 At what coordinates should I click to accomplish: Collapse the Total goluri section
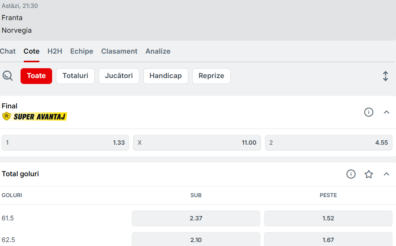387,174
